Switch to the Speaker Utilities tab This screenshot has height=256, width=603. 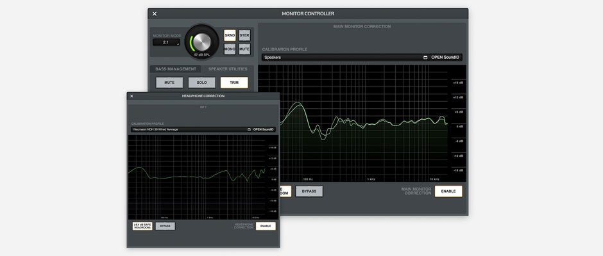point(228,69)
